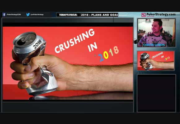Click the yellow digit 0 on the slide
180x124 pixels.
coord(106,55)
